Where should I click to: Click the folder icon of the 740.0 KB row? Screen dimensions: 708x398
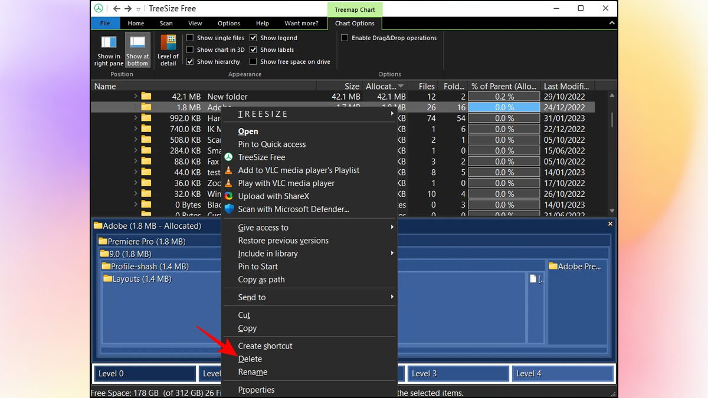(x=146, y=129)
